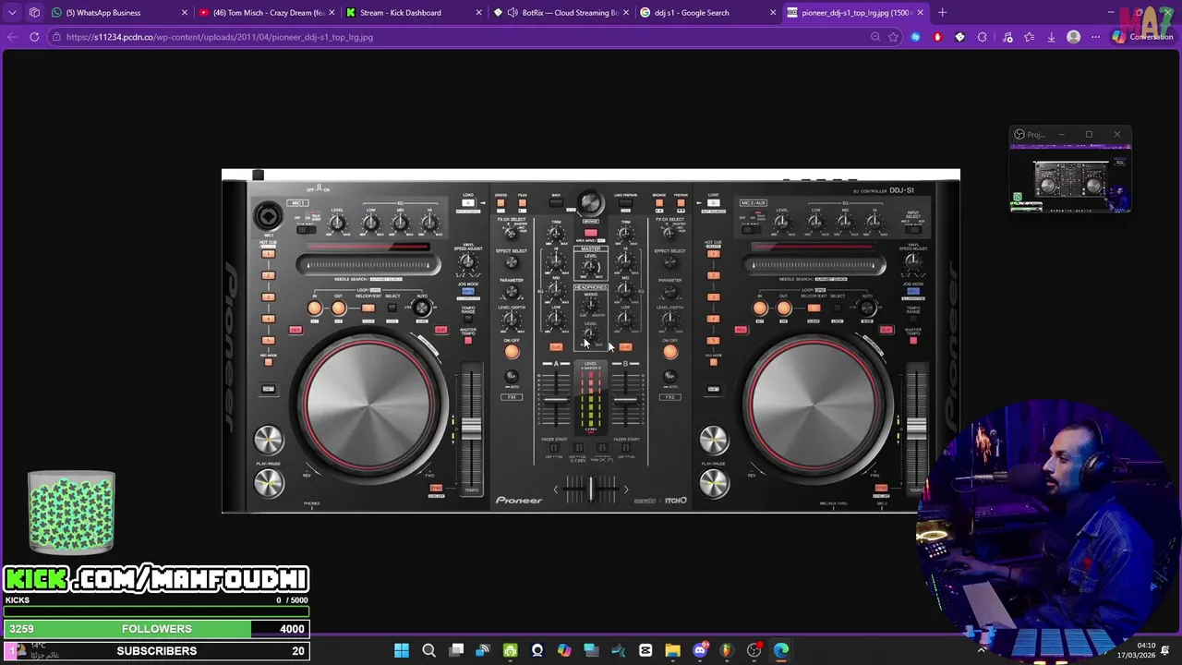Open the black dice extension icon
Image resolution: width=1182 pixels, height=665 pixels.
tap(959, 37)
